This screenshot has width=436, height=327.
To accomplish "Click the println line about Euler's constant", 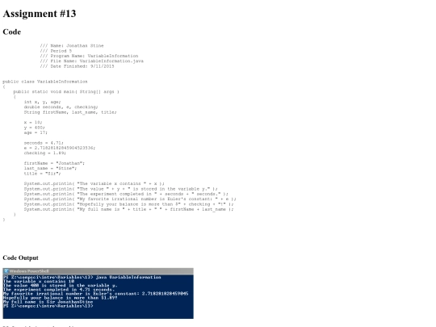I will click(x=130, y=199).
